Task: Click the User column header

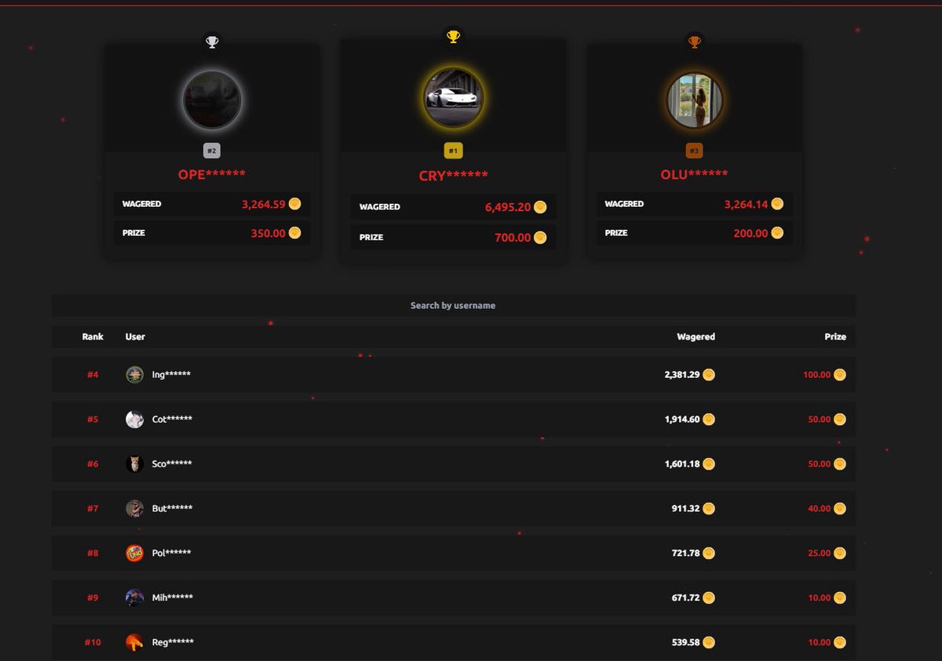Action: (x=135, y=336)
